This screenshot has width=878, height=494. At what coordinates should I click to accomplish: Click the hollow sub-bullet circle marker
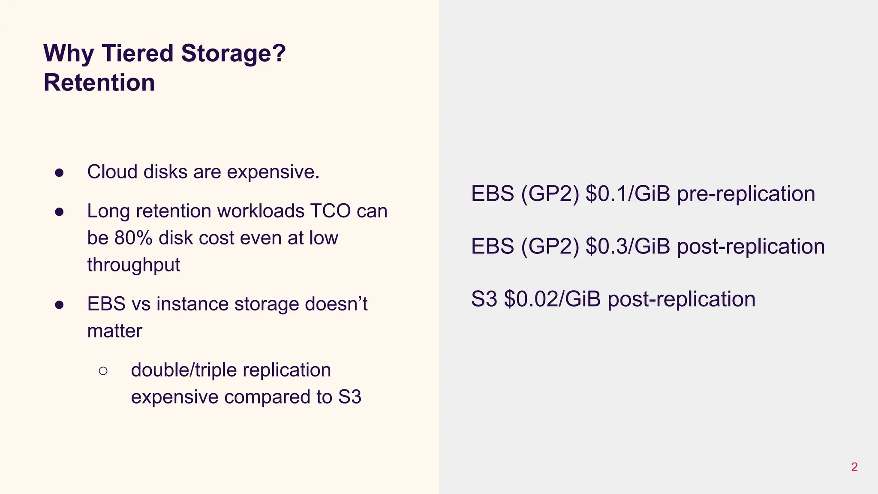(x=103, y=371)
